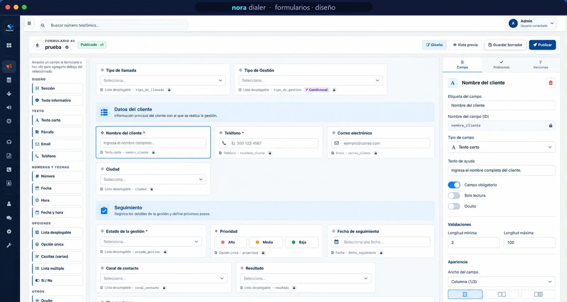Switch to Vista previa
The image size is (567, 302).
click(x=465, y=45)
